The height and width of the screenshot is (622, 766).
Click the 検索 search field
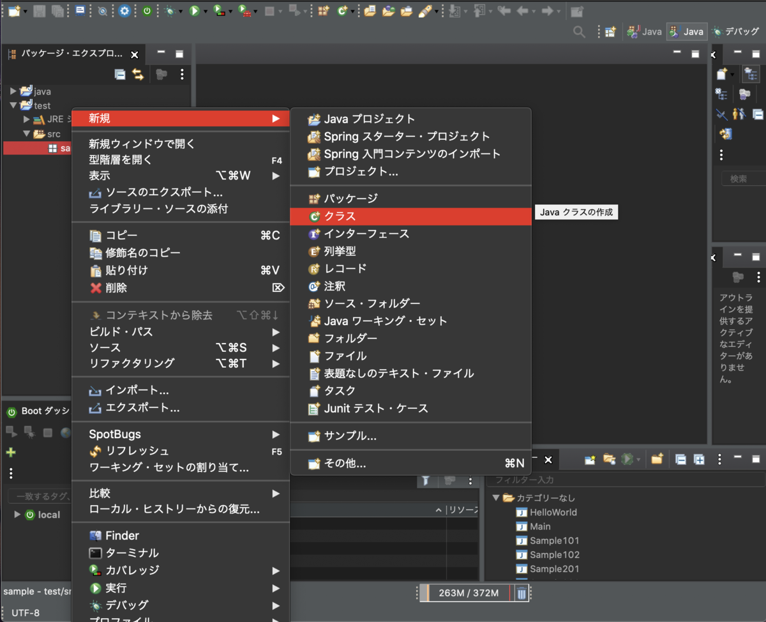pos(743,179)
